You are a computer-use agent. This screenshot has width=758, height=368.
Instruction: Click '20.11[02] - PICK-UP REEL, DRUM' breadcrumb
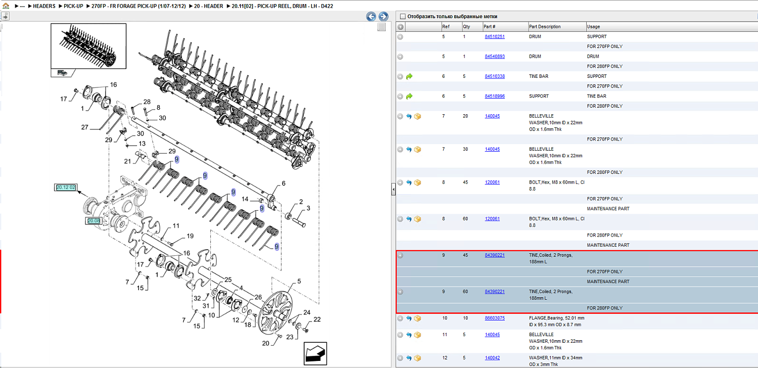[282, 6]
